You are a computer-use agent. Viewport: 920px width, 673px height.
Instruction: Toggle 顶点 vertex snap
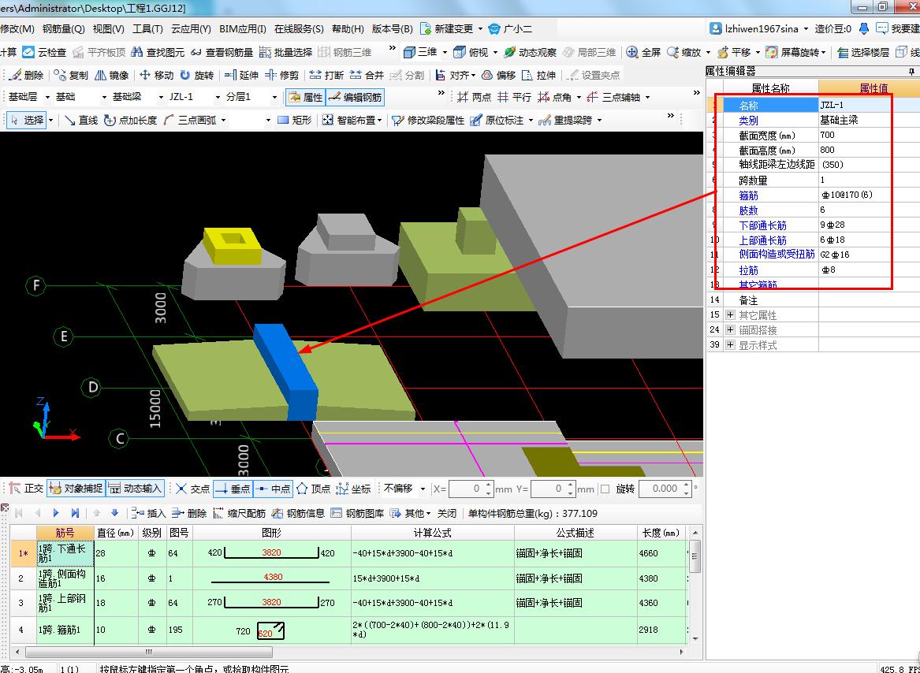pyautogui.click(x=313, y=488)
